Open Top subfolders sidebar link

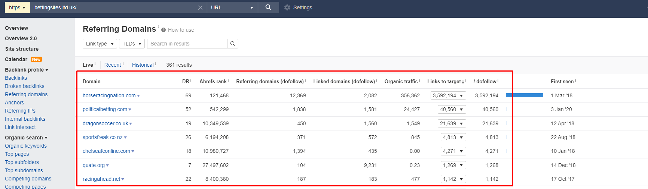pyautogui.click(x=22, y=162)
